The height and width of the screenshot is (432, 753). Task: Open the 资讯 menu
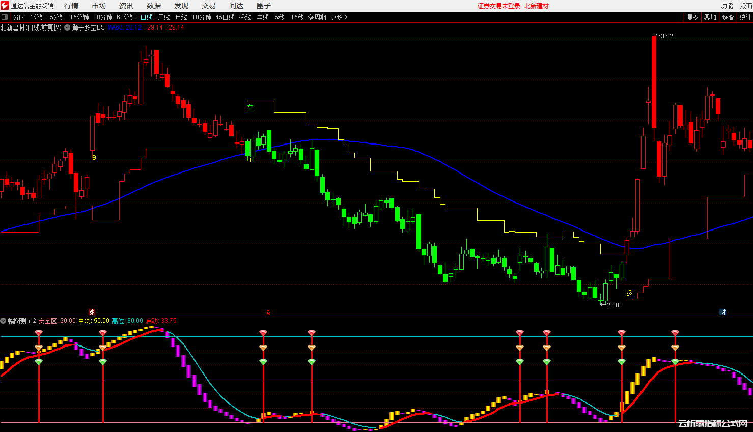coord(126,6)
